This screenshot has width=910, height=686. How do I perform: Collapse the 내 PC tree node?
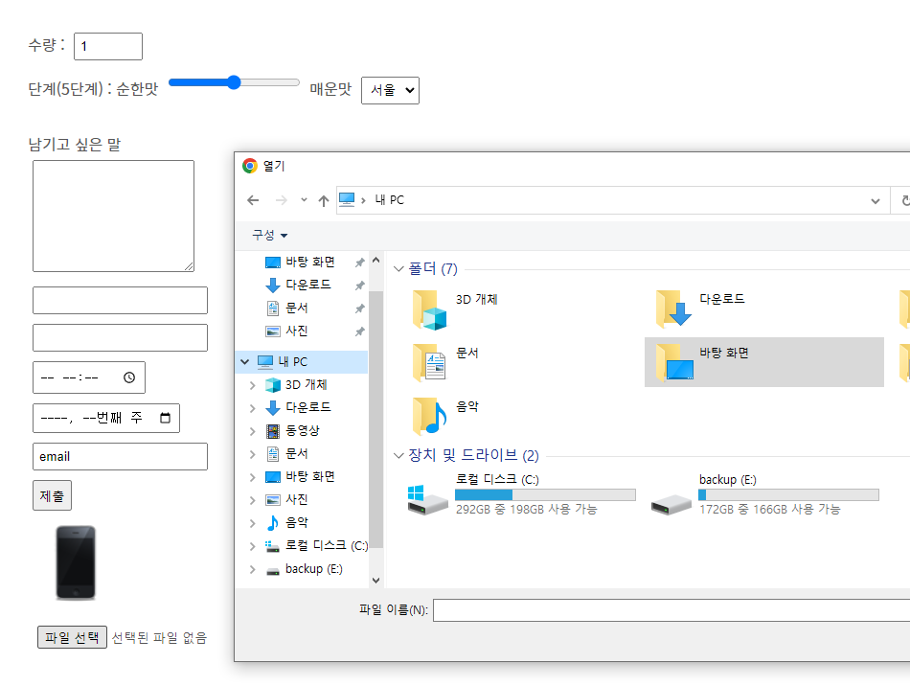click(245, 361)
